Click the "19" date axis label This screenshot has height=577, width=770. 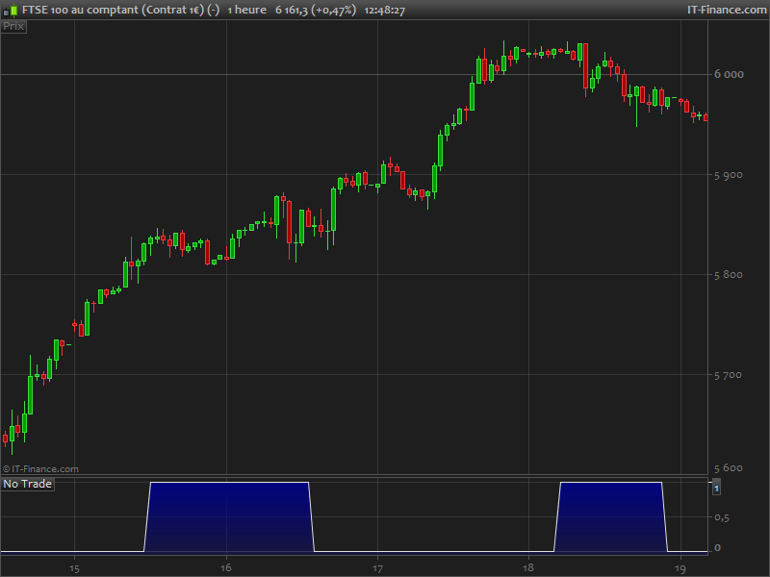click(x=680, y=568)
